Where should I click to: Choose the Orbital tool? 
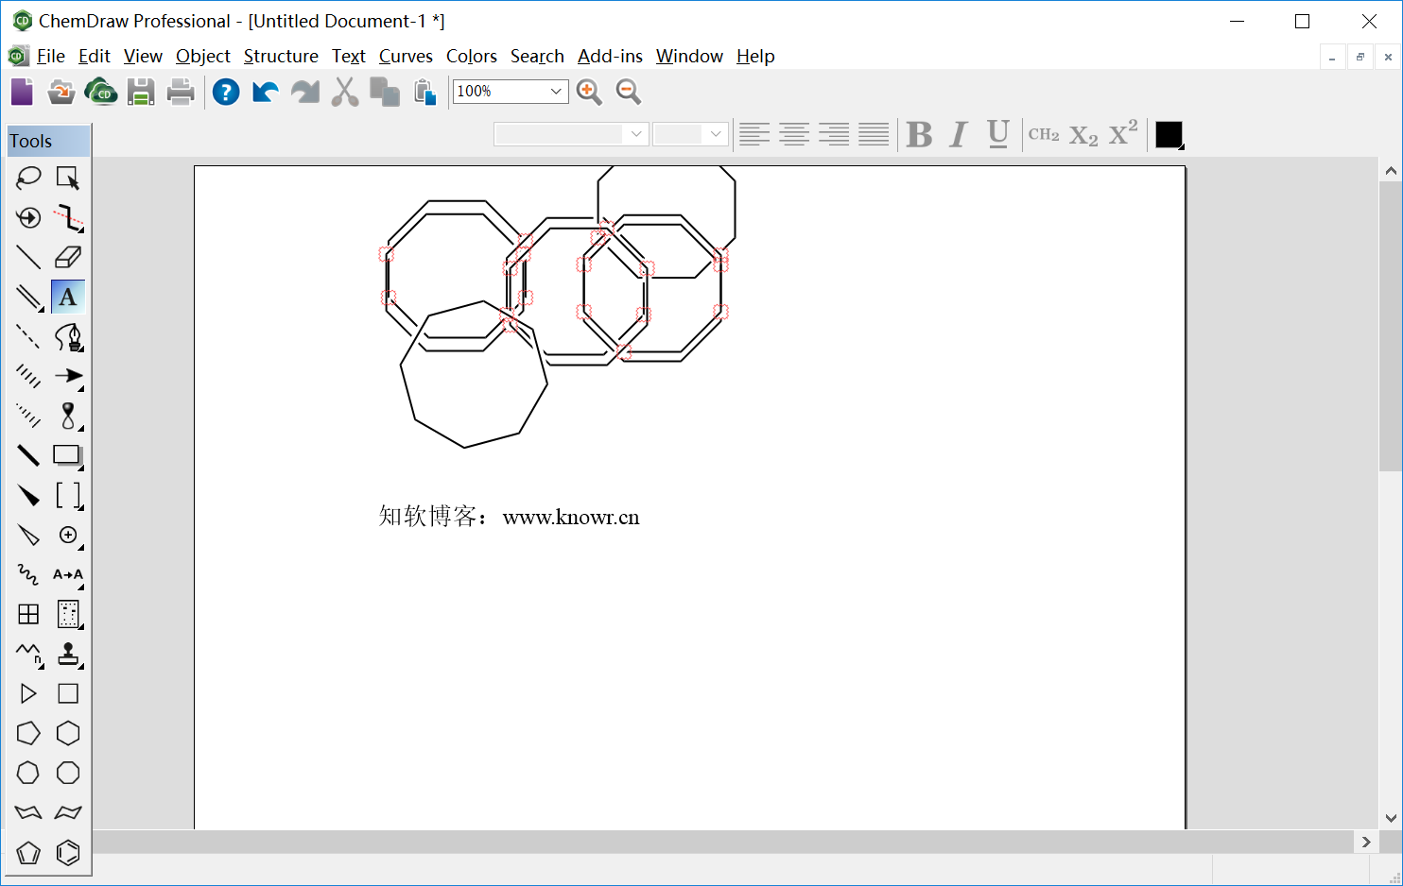68,416
